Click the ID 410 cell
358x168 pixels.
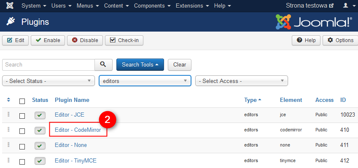345,130
